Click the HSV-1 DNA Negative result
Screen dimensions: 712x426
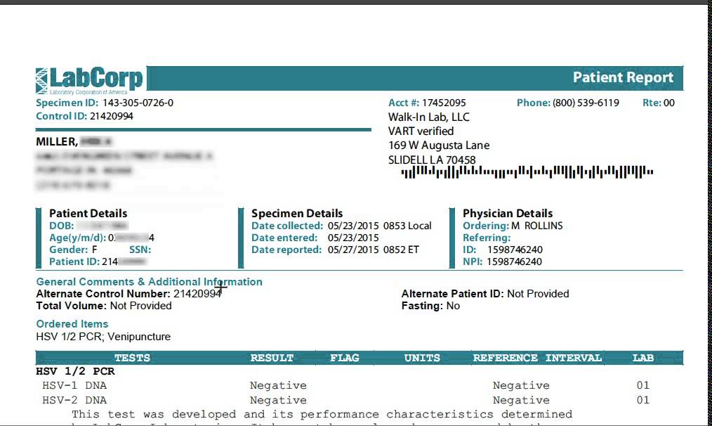(278, 385)
